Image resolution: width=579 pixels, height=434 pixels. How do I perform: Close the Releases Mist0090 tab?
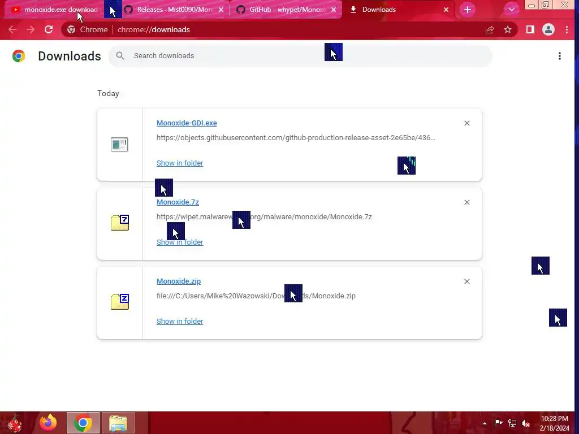pyautogui.click(x=221, y=10)
